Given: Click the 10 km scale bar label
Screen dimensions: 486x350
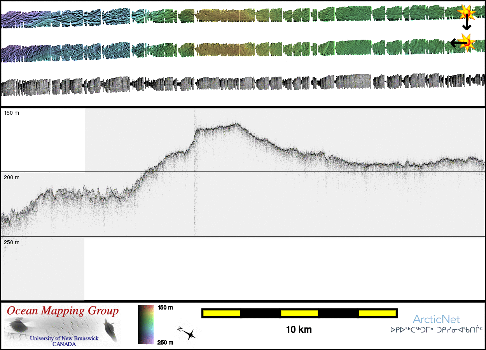Looking at the screenshot, I should coord(299,330).
